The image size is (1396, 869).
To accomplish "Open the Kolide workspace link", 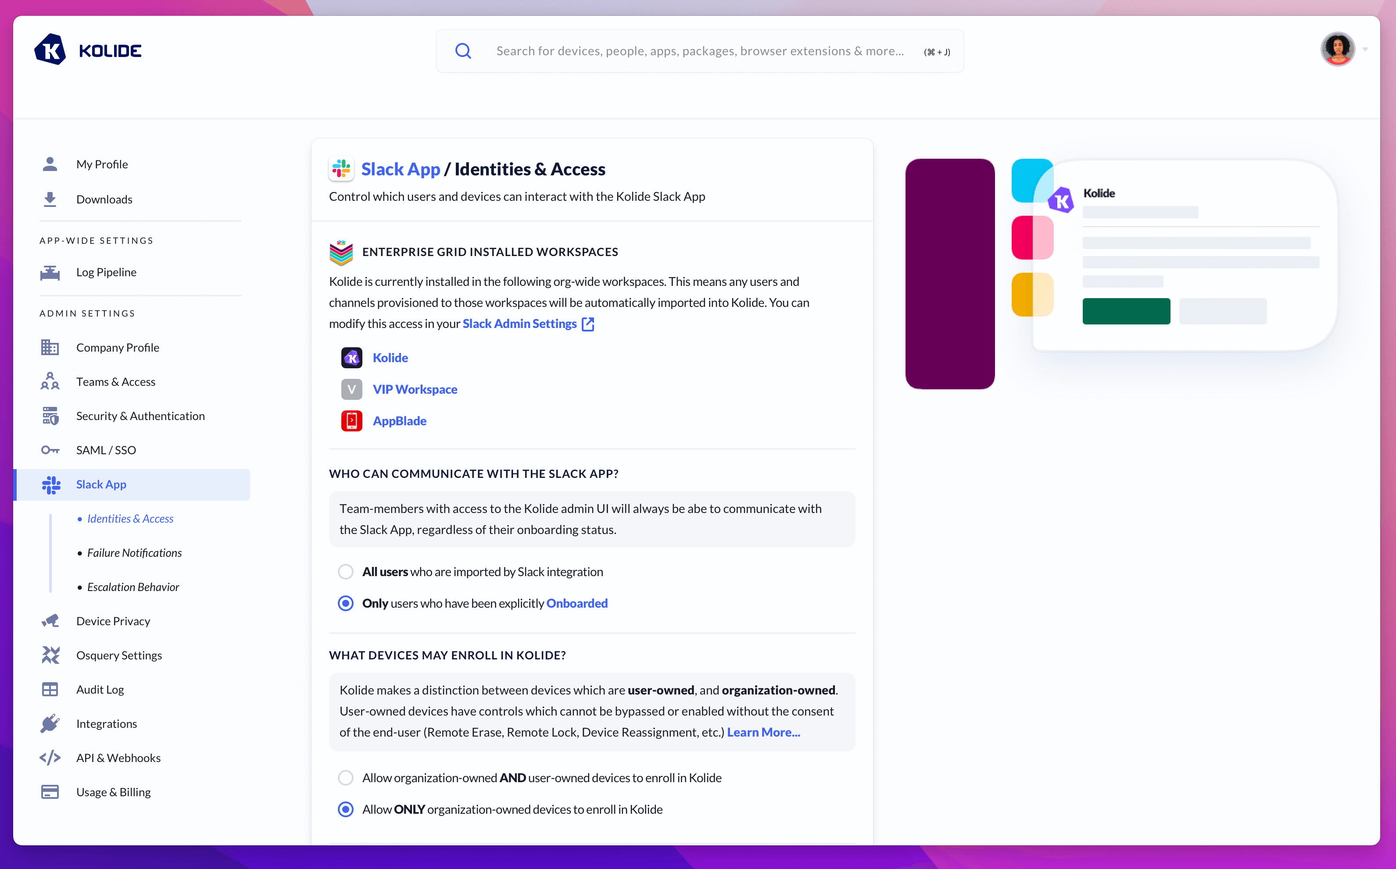I will (x=390, y=358).
